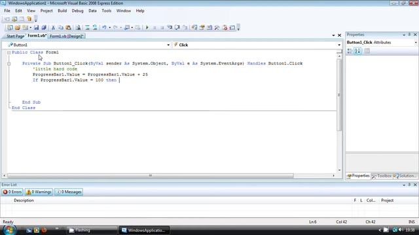Screen dimensions: 419x235
Task: Open Object Browser from the toolbar icon
Action: click(x=209, y=27)
